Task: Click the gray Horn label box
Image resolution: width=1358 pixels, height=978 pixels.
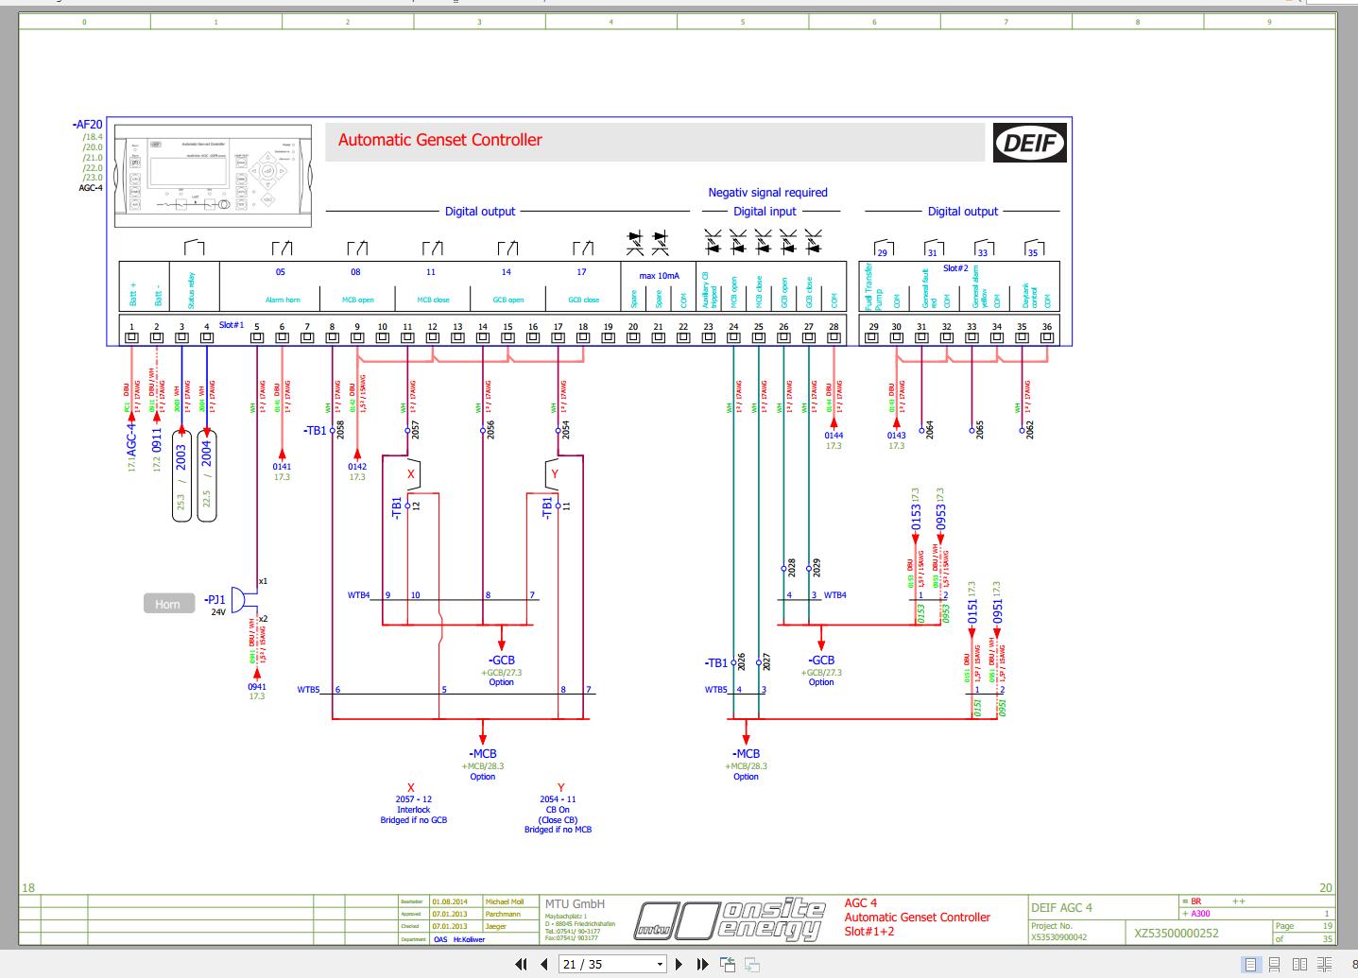Action: point(167,603)
